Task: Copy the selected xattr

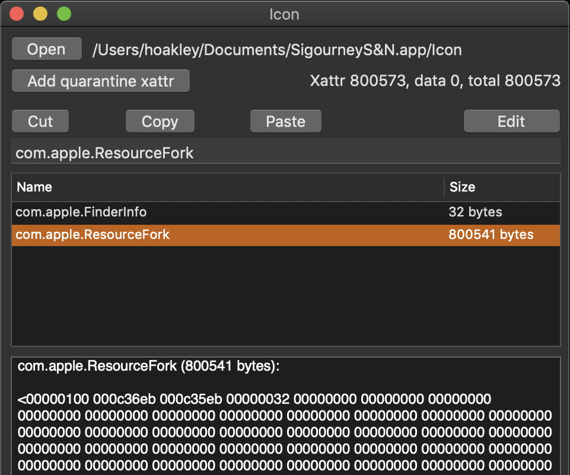Action: coord(160,121)
